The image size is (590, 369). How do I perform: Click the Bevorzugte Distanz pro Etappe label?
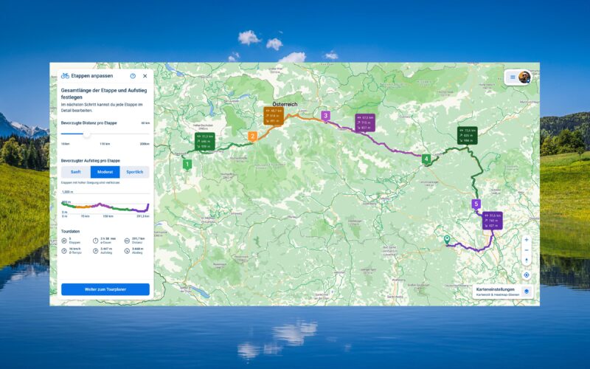point(89,123)
